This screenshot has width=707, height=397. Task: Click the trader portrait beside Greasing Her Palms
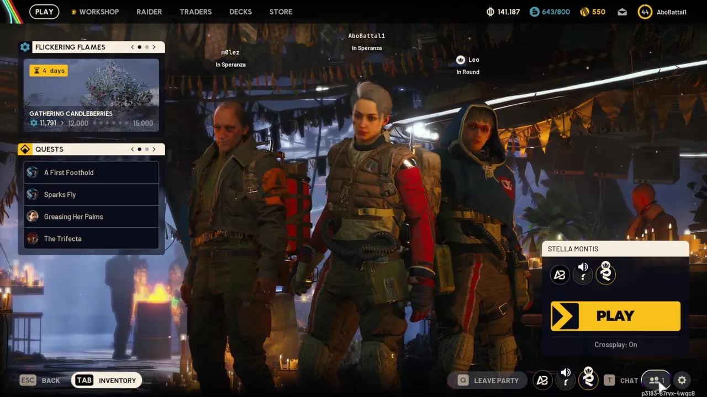[x=33, y=217]
